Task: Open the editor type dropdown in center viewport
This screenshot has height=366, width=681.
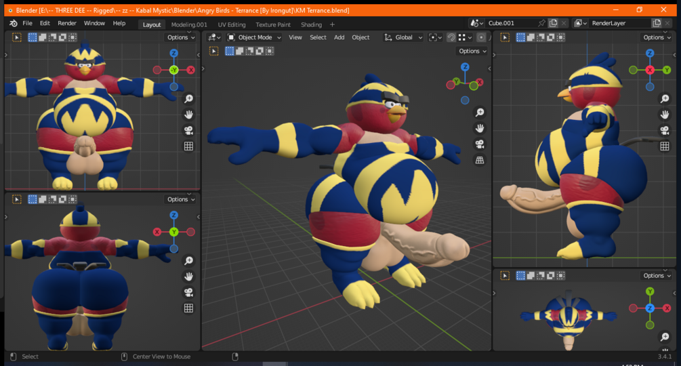Action: pos(213,37)
